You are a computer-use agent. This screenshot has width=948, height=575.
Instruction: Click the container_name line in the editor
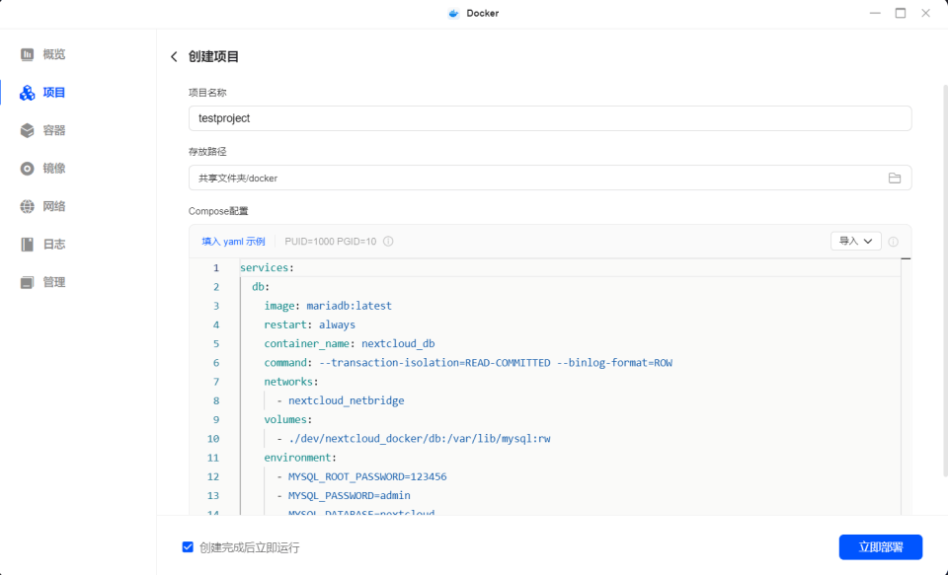[349, 344]
